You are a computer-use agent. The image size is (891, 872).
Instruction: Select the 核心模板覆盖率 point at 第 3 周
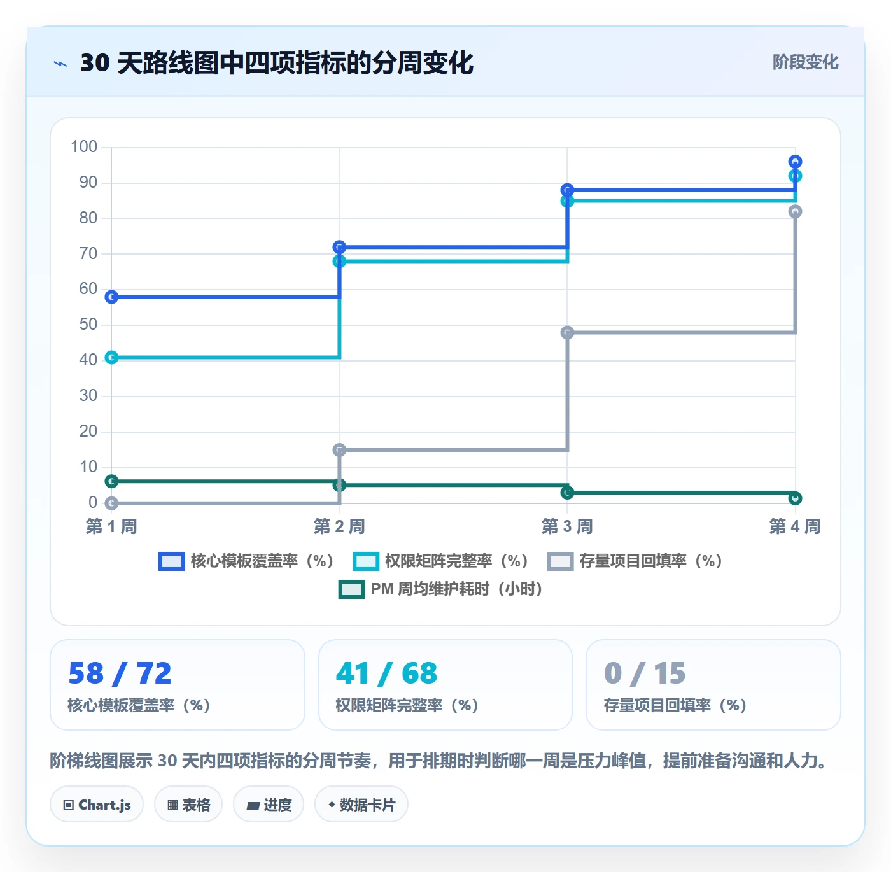pos(567,190)
